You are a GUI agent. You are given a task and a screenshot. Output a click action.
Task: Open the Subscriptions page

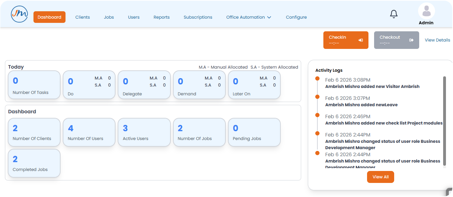(198, 17)
